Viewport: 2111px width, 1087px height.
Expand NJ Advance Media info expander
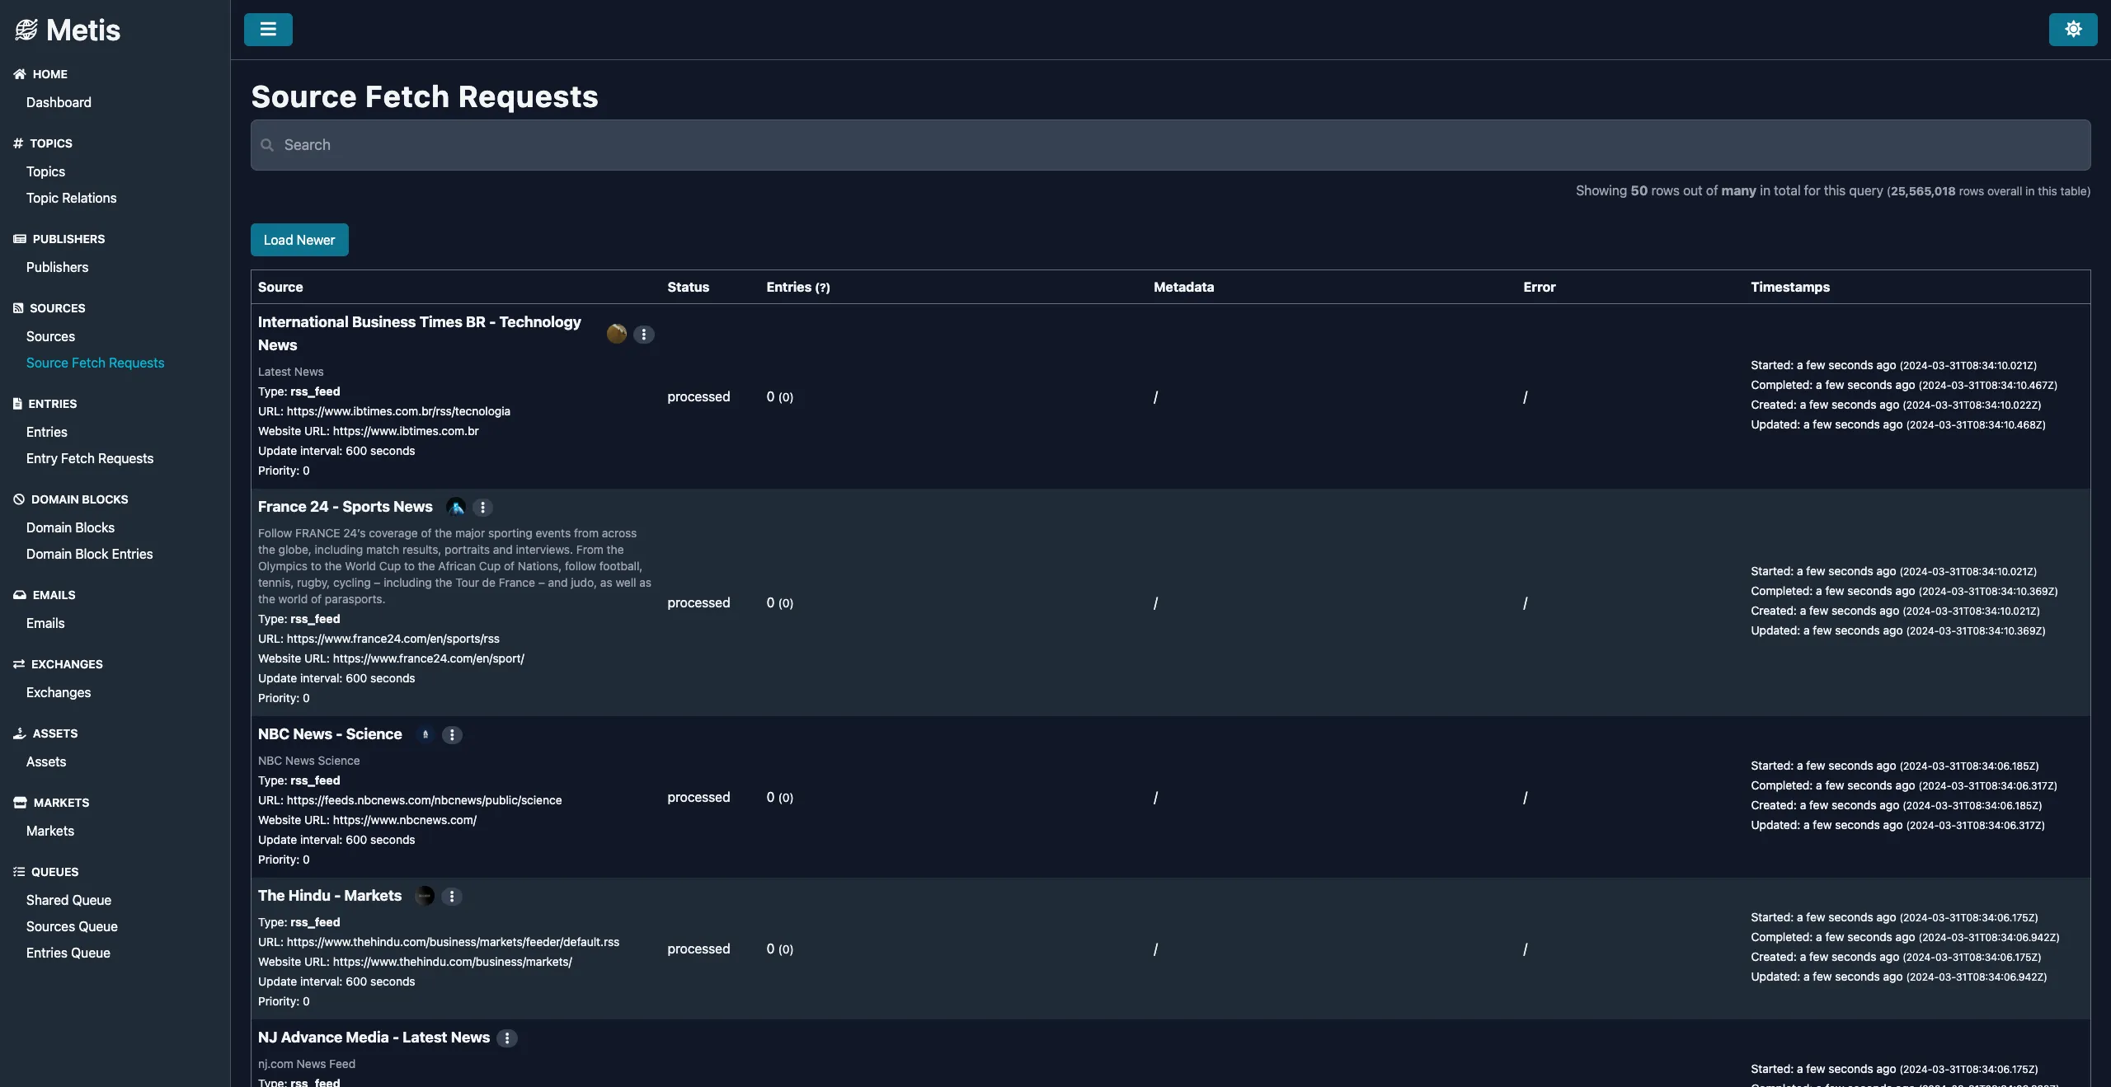(508, 1037)
